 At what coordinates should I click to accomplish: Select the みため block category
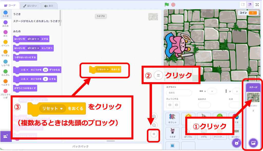point(6,24)
